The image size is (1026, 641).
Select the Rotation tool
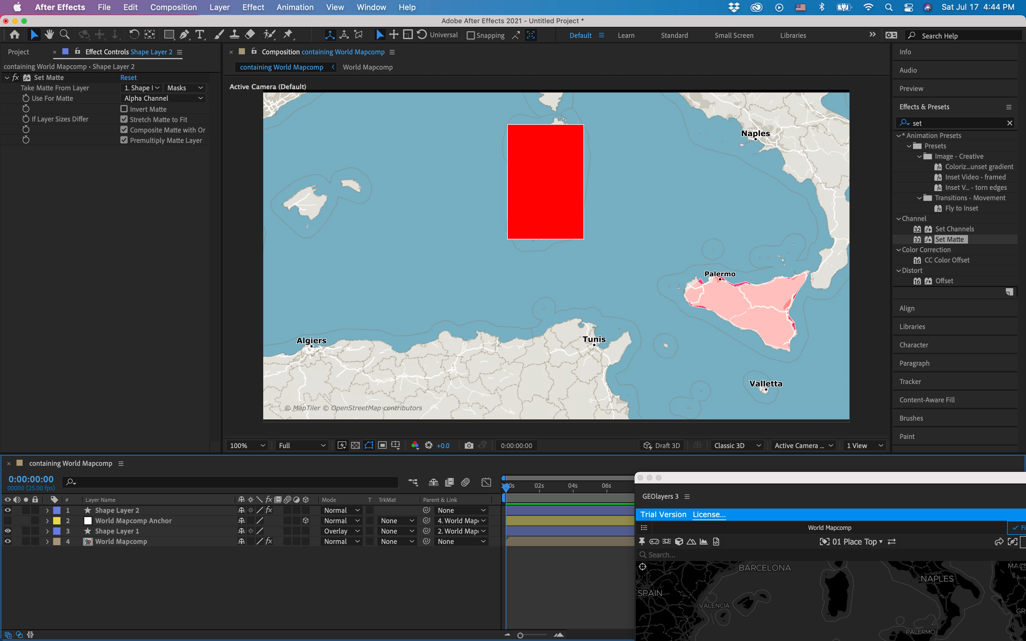point(133,35)
